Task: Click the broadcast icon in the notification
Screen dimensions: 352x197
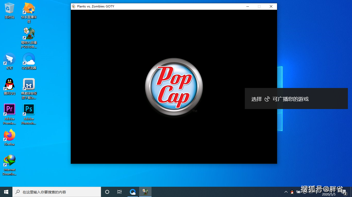Action: click(267, 99)
